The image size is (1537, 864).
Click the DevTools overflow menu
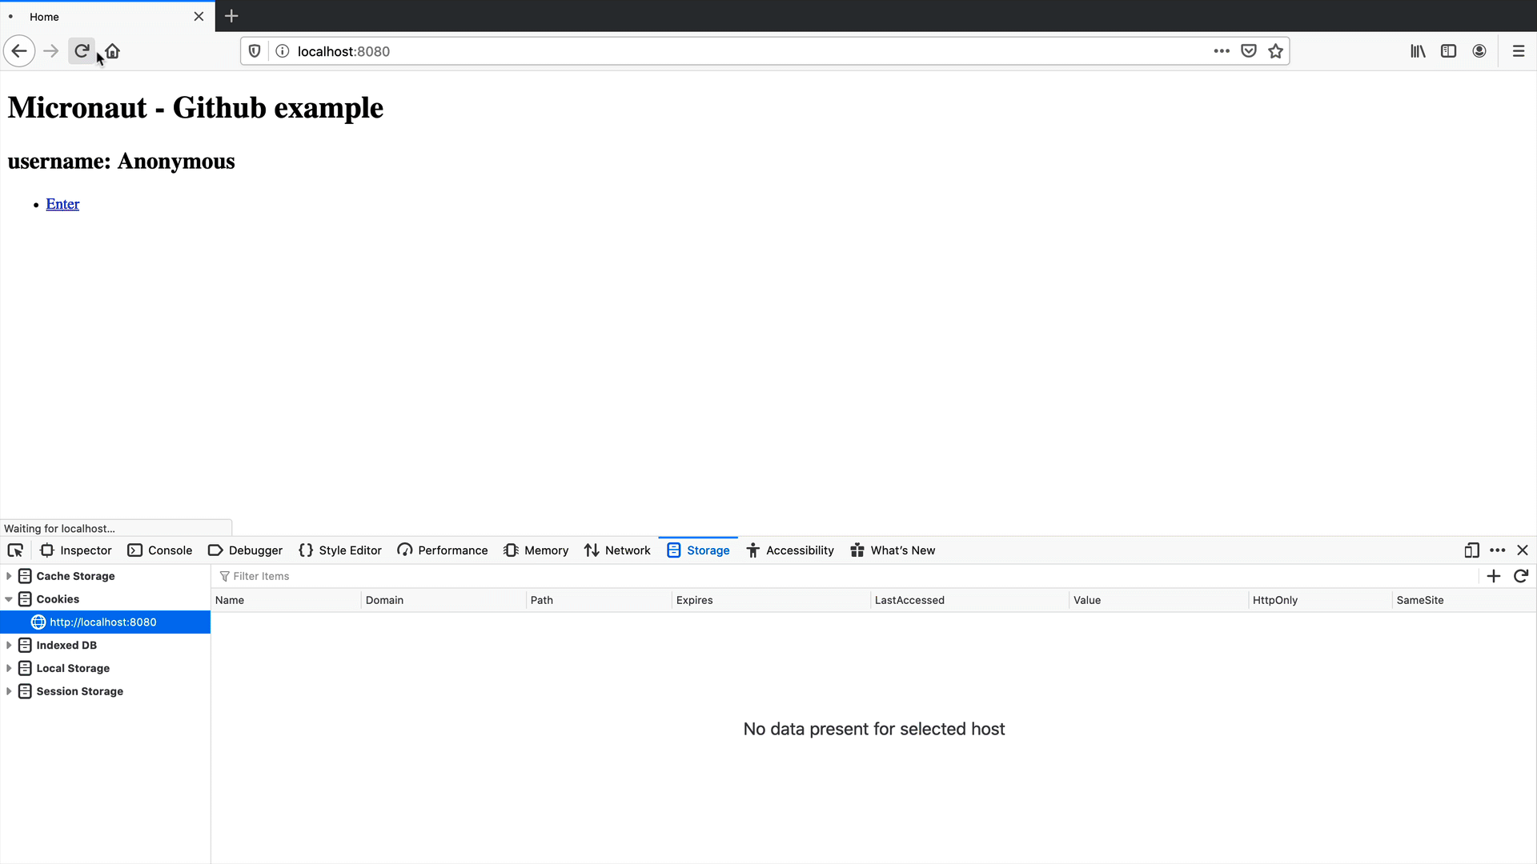pyautogui.click(x=1497, y=550)
